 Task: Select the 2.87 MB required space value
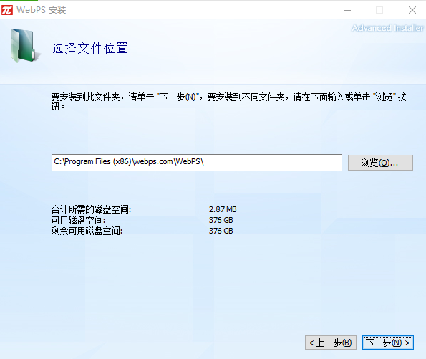(223, 209)
